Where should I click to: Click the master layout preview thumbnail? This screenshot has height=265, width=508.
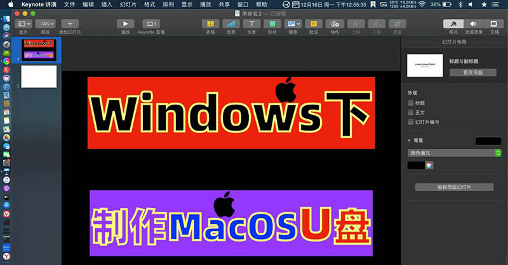point(425,65)
